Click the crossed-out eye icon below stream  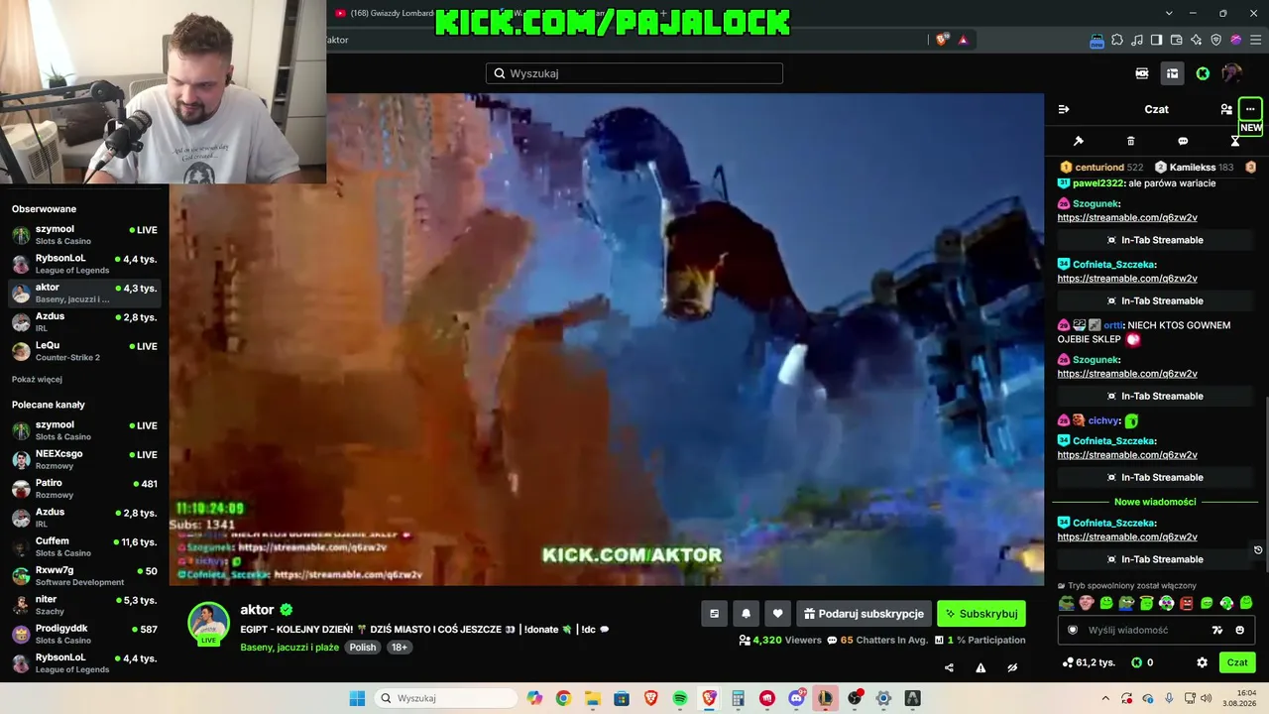[1012, 667]
